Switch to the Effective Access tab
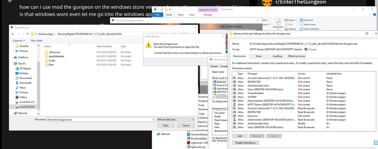 pyautogui.click(x=297, y=56)
